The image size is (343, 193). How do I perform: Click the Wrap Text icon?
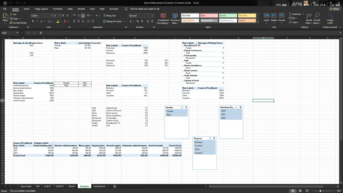coord(105,16)
